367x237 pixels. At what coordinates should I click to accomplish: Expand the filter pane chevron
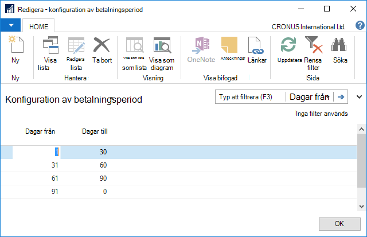click(359, 97)
